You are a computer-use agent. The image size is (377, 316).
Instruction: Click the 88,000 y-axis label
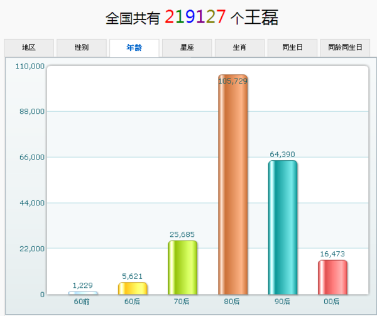[x=32, y=111]
